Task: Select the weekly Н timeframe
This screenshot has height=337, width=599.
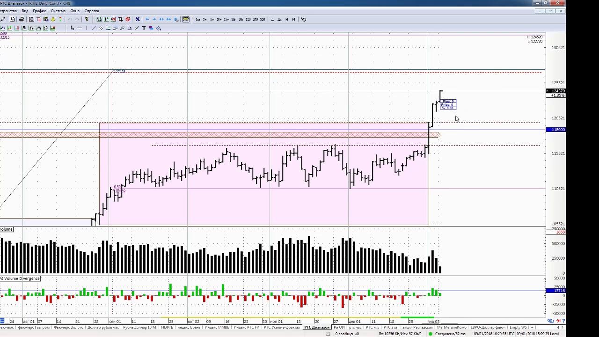Action: (x=286, y=19)
